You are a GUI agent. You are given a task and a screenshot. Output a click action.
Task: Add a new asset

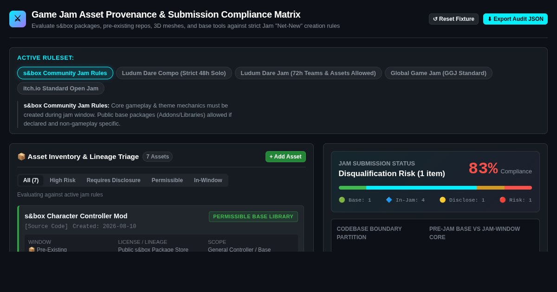coord(285,157)
